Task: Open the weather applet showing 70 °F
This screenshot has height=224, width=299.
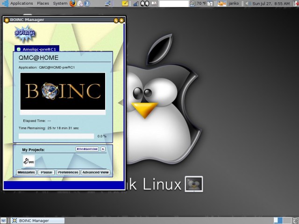Action: coord(198,3)
